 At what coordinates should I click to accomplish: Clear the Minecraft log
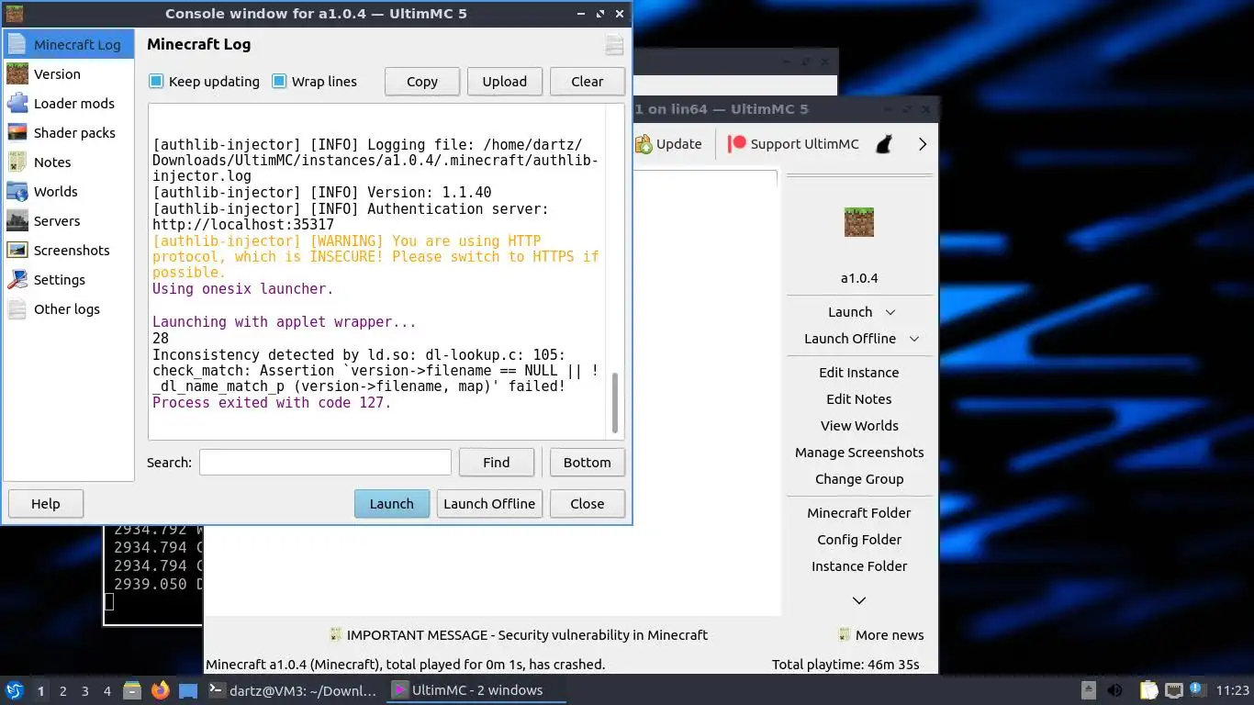(588, 81)
